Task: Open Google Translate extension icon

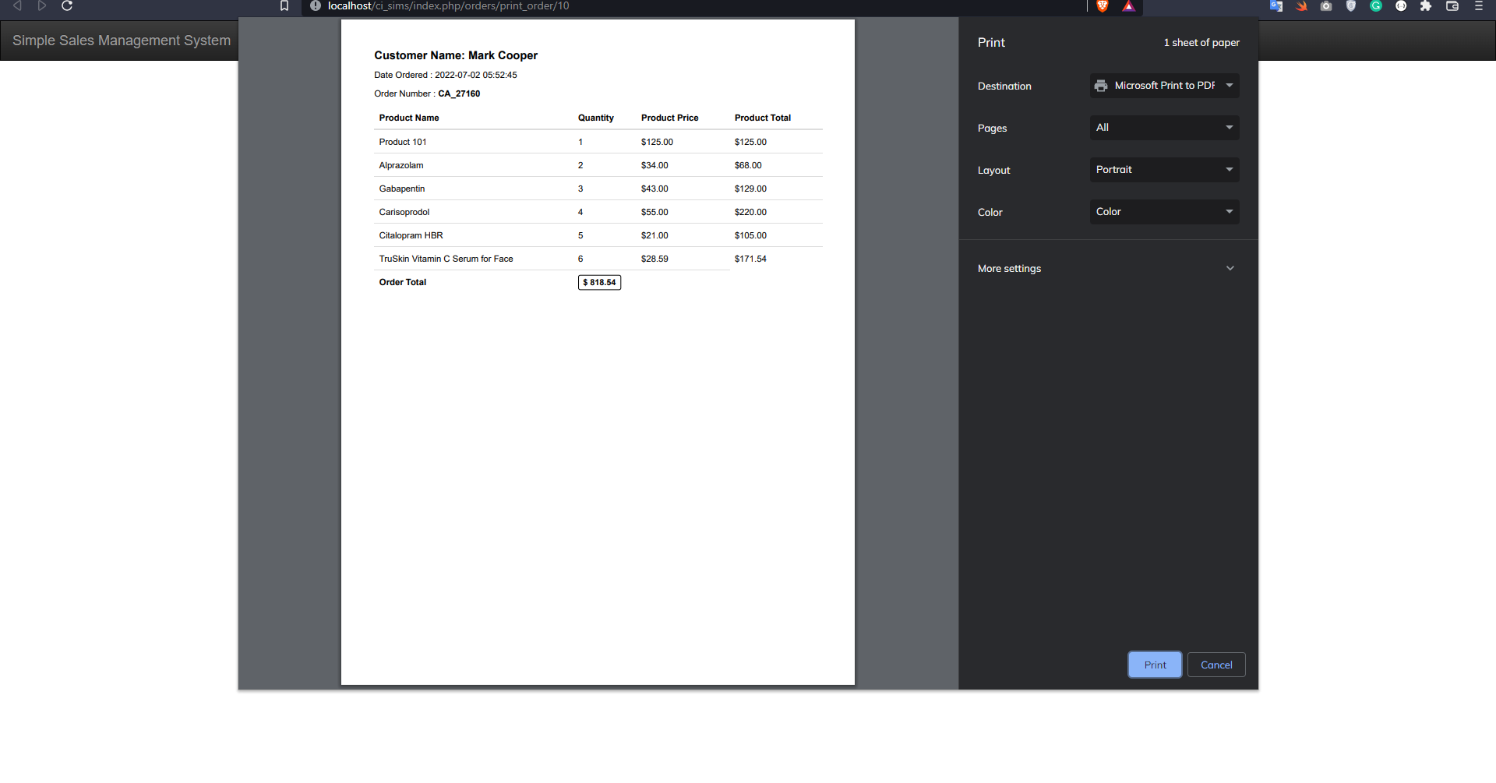Action: pyautogui.click(x=1276, y=5)
